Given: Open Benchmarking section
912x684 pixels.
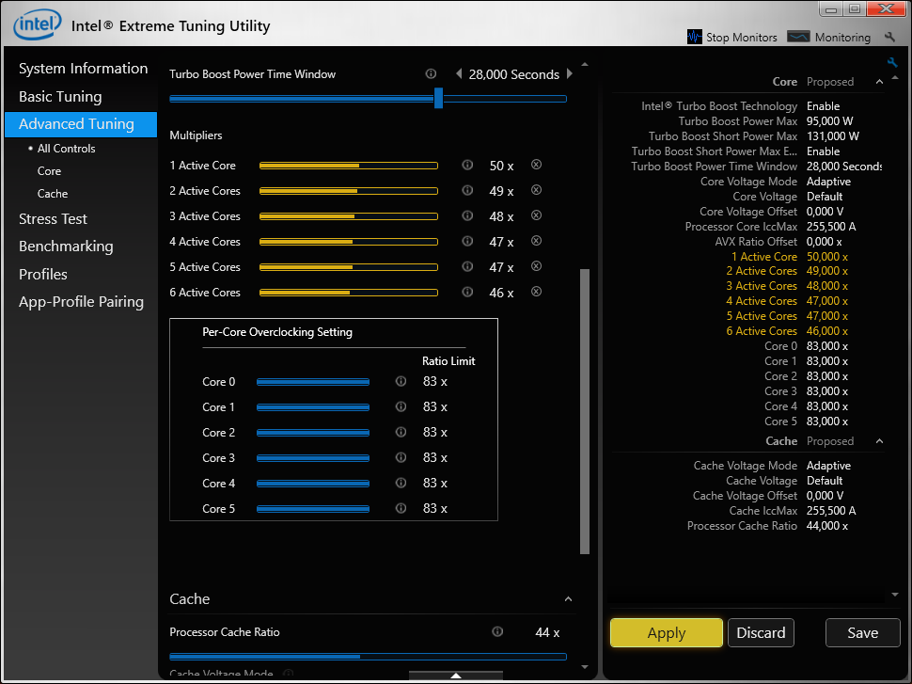Looking at the screenshot, I should tap(66, 247).
